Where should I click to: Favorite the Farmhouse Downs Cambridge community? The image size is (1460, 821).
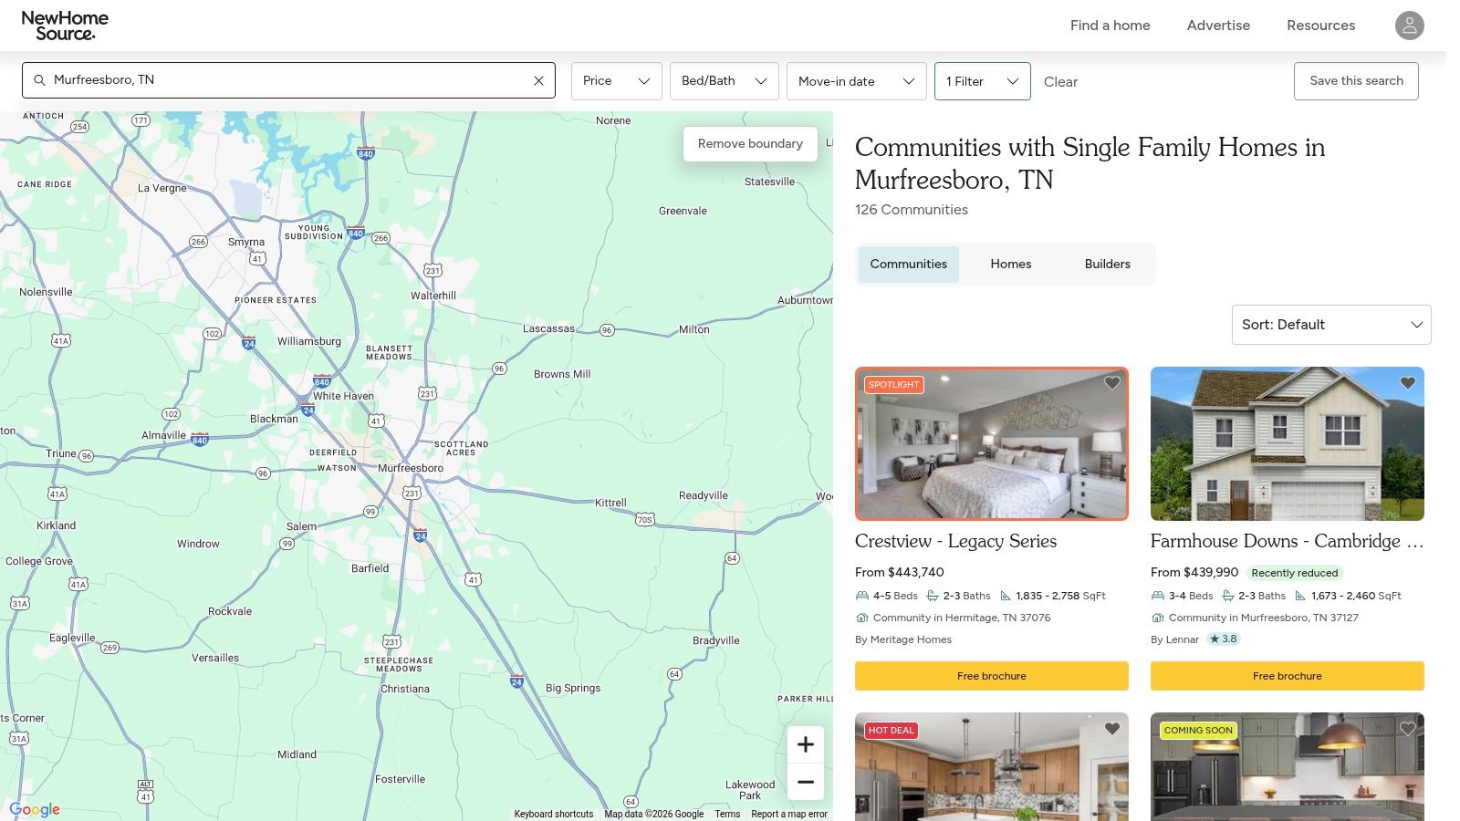1407,383
